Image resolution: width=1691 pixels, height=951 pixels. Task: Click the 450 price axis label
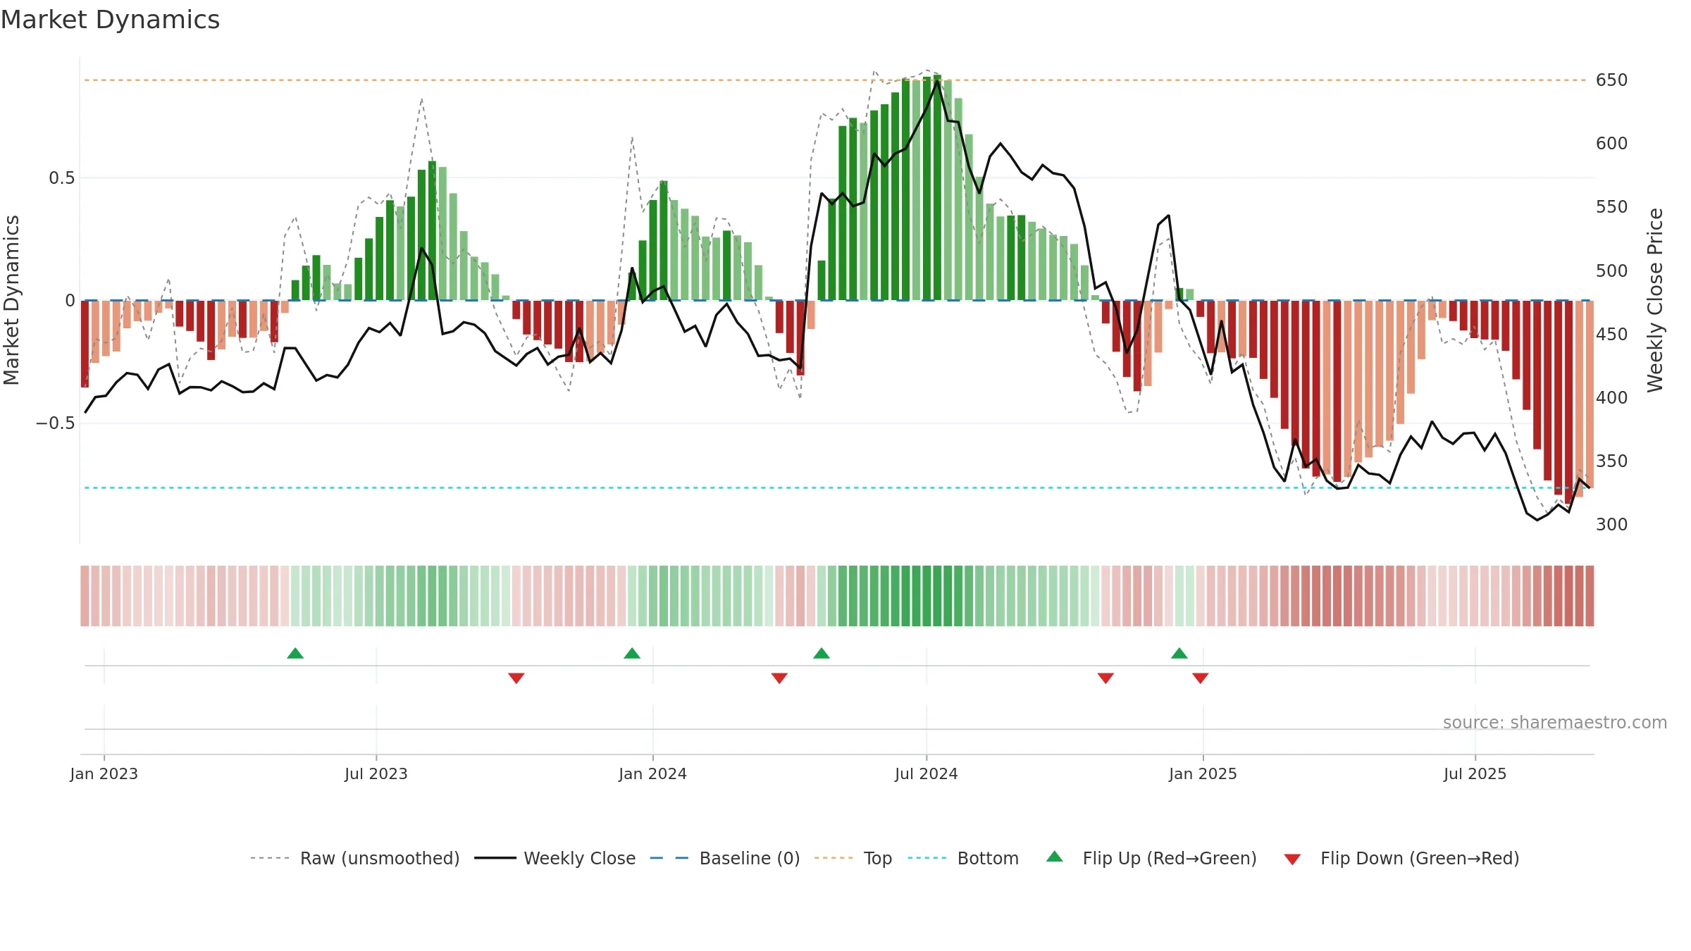[x=1612, y=334]
